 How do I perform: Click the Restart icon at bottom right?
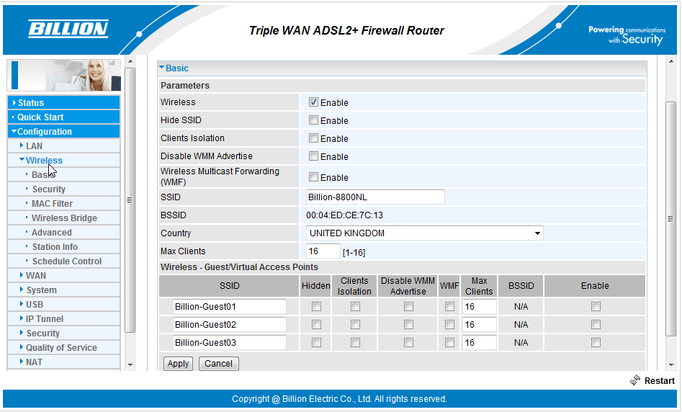634,380
